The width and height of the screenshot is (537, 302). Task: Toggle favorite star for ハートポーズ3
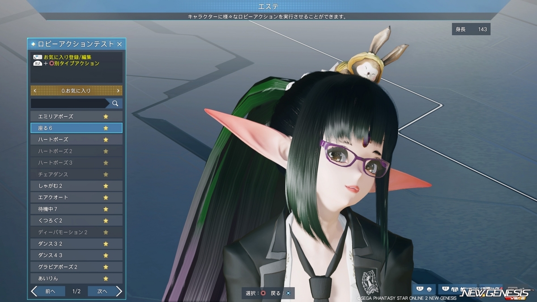coord(106,163)
